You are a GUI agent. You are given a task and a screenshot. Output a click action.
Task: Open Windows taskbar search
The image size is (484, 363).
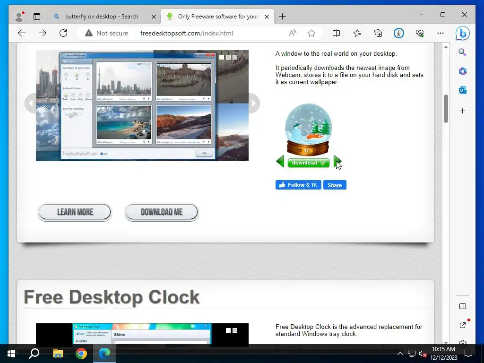point(34,354)
